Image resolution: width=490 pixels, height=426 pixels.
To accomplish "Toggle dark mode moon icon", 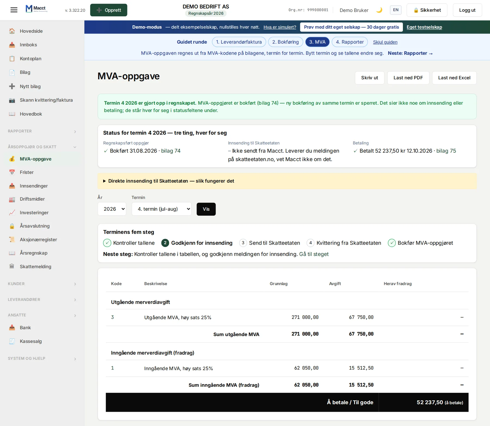I will (379, 10).
